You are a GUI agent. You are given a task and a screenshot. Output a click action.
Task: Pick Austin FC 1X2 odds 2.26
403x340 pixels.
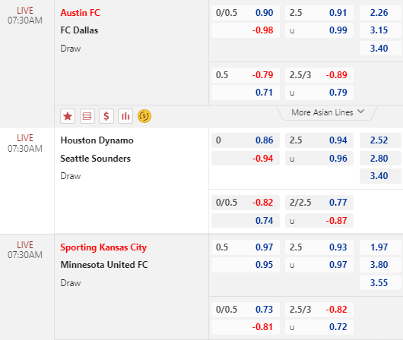[x=380, y=13]
